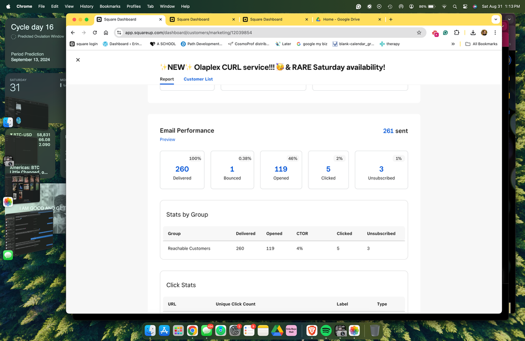Screen dimensions: 525x341
Task: Open the Chrome extensions puzzle icon
Action: click(x=457, y=33)
